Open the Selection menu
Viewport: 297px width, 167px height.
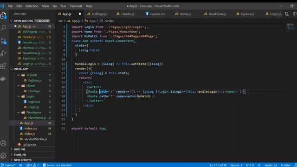click(32, 6)
